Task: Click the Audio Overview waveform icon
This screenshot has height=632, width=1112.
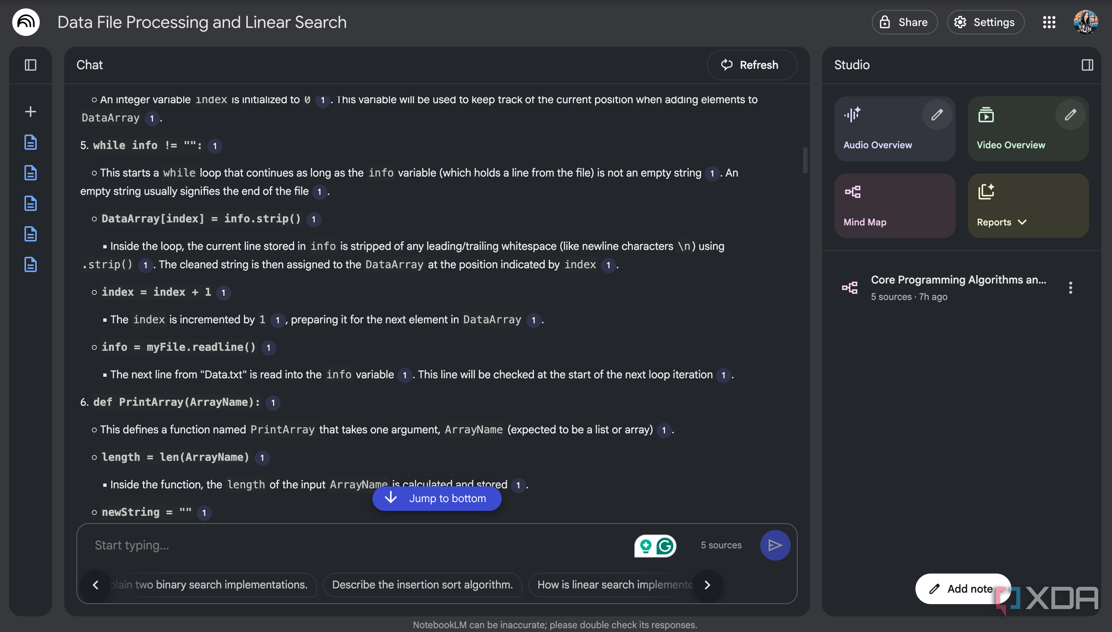Action: click(852, 115)
